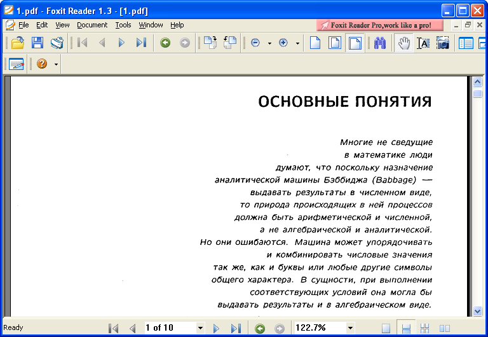488x337 pixels.
Task: Jump to last page in status bar
Action: coord(236,328)
